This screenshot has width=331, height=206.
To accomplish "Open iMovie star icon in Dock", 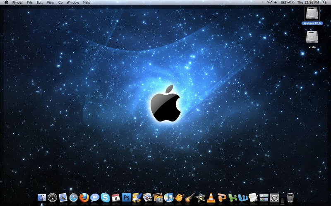I will [x=200, y=198].
